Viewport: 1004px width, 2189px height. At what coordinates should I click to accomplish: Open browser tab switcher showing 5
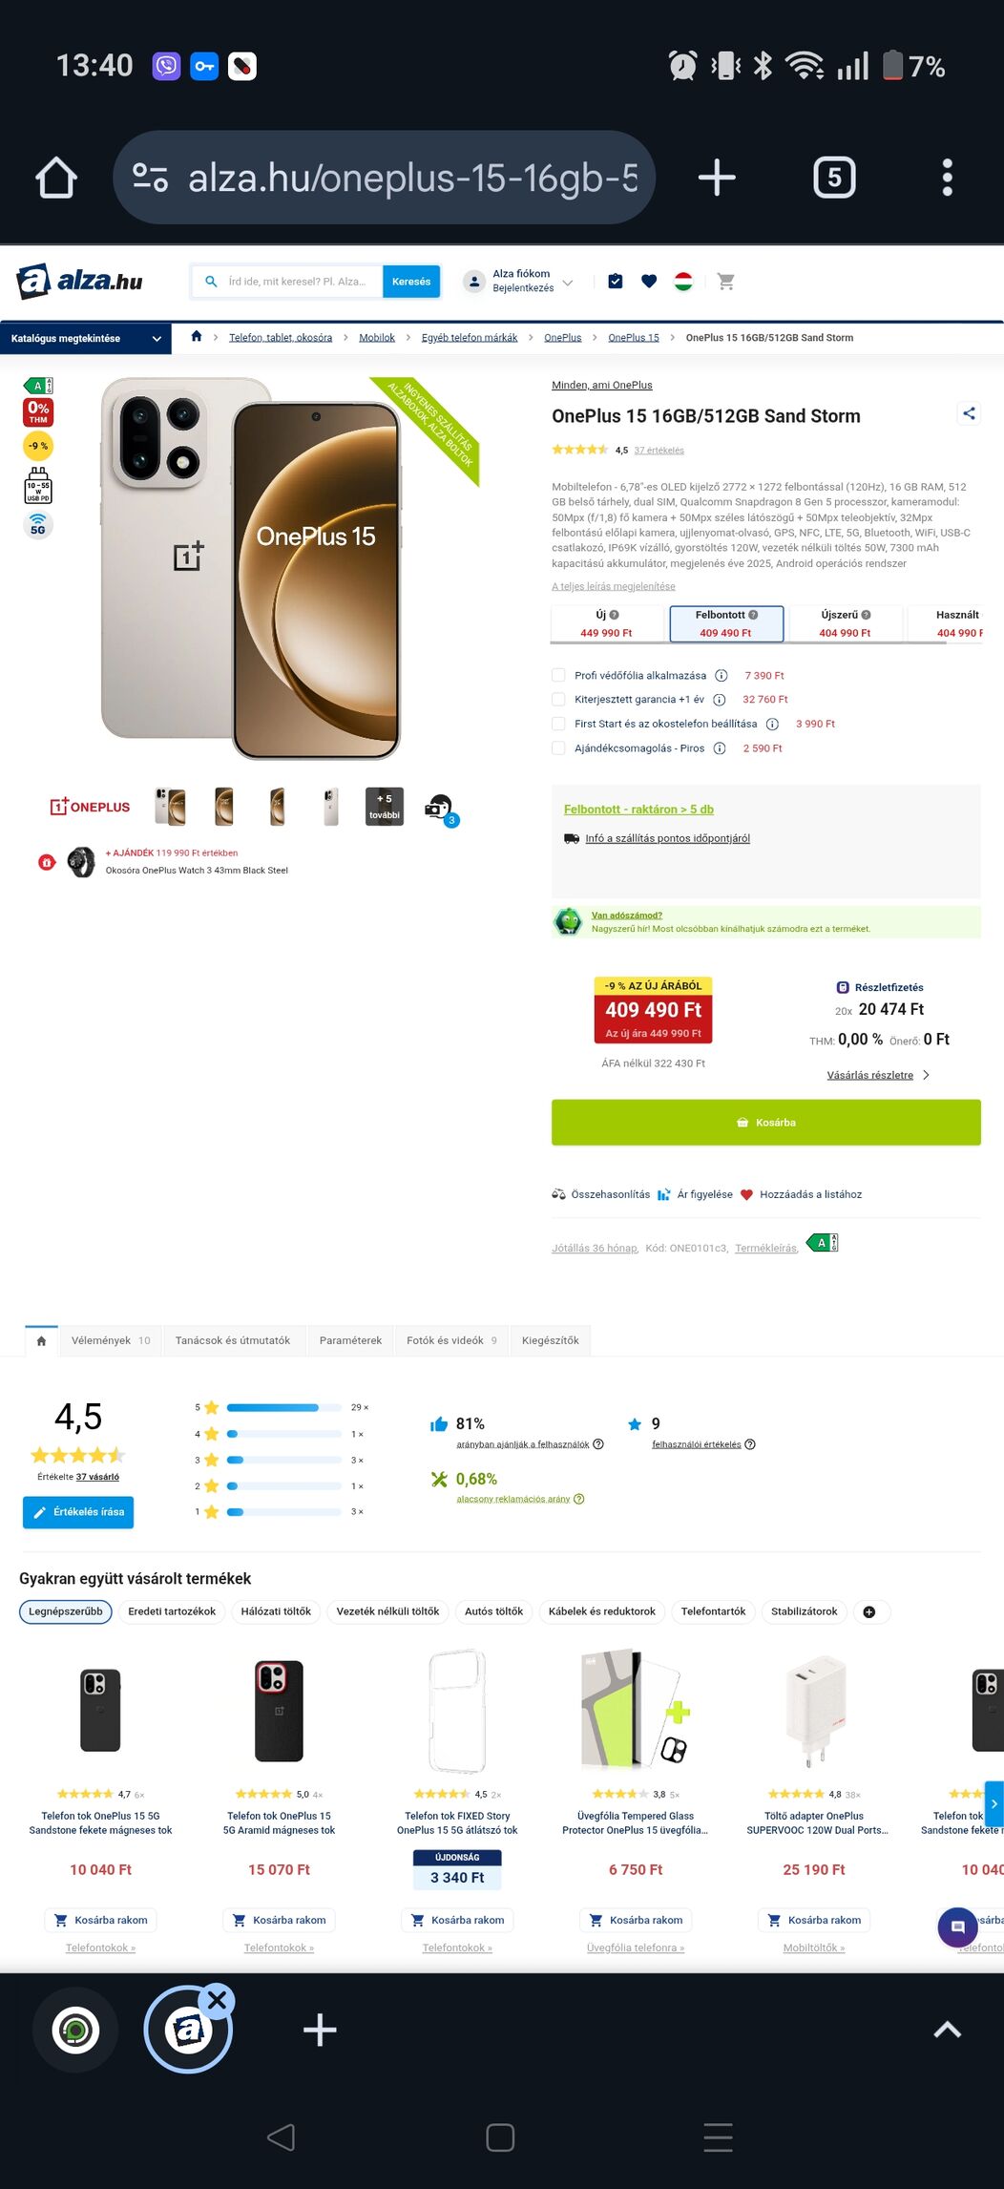[834, 178]
